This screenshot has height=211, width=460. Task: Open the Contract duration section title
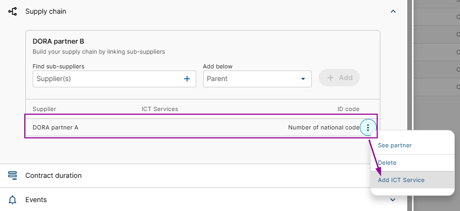(53, 176)
